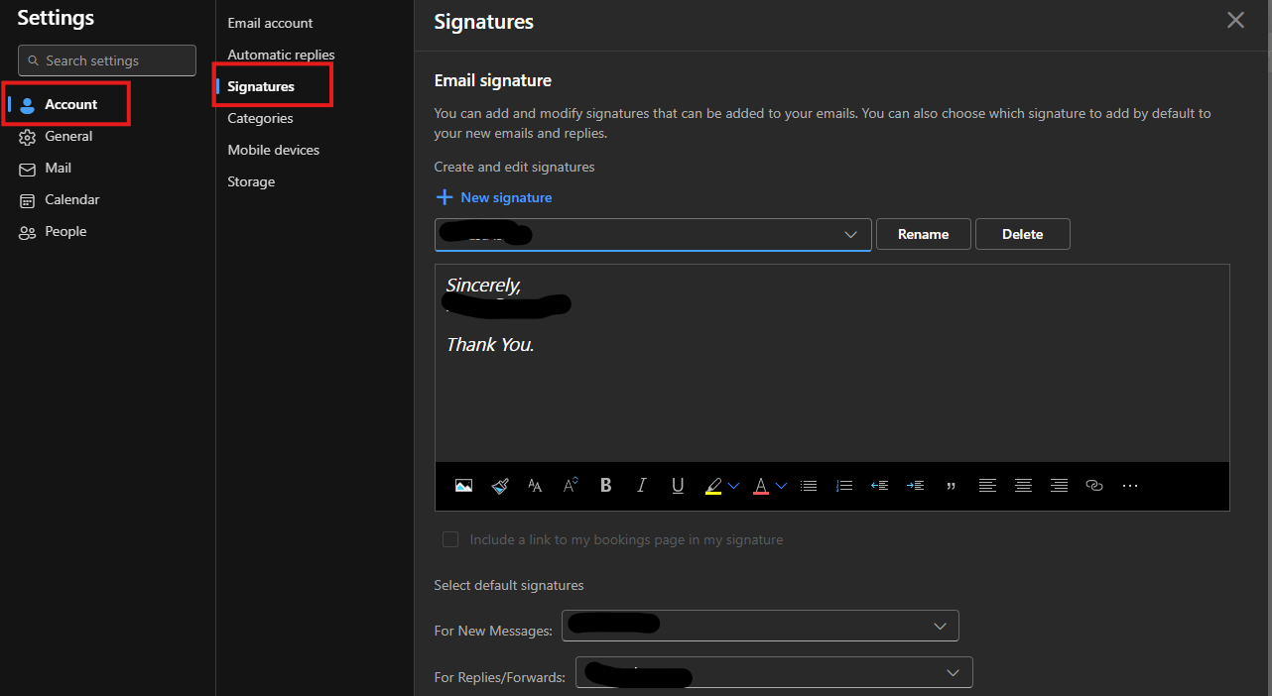Open highlight color dropdown arrow
The height and width of the screenshot is (696, 1272).
tap(734, 486)
